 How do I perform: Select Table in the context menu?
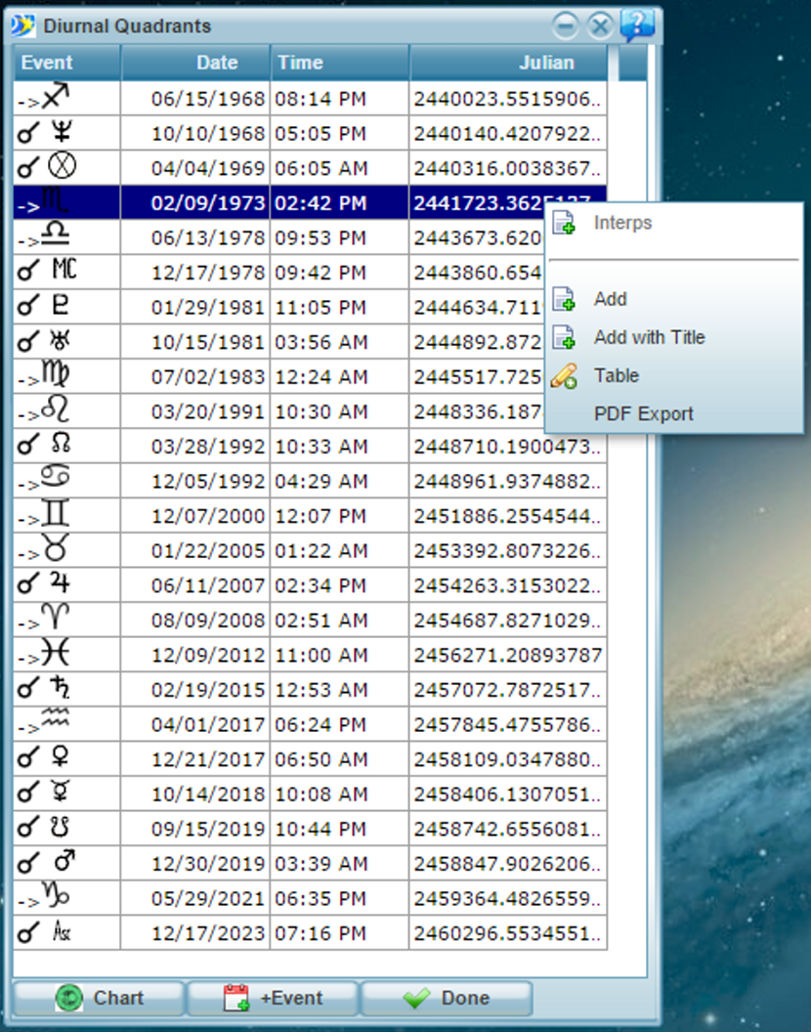tap(616, 375)
